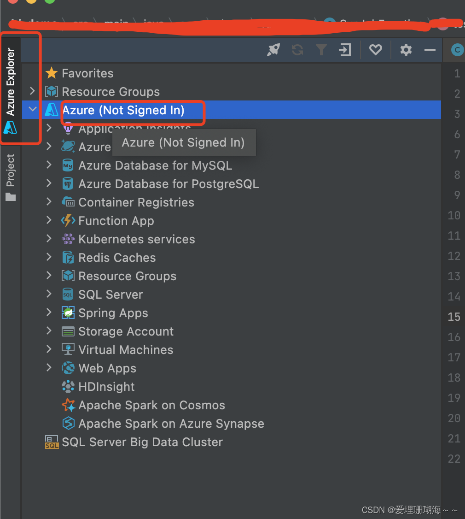The height and width of the screenshot is (519, 465).
Task: Click the Web Apps globe icon
Action: point(68,368)
